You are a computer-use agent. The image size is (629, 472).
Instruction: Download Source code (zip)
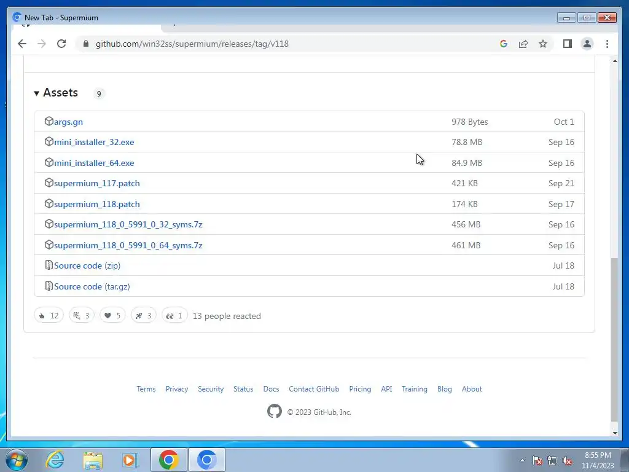[87, 265]
